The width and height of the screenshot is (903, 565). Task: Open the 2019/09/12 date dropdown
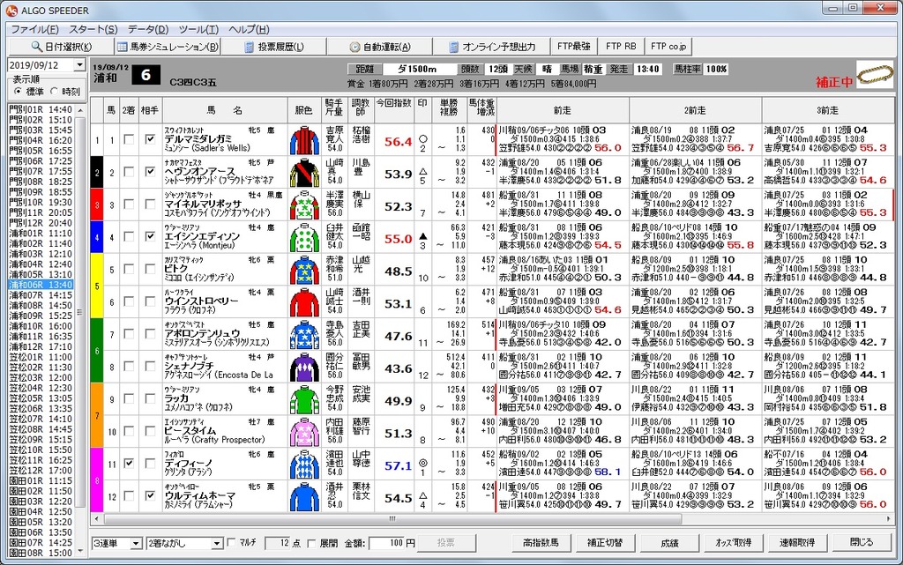[x=79, y=65]
